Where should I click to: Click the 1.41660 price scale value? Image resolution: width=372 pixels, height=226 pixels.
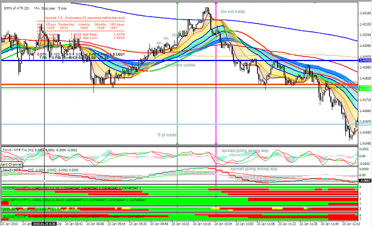point(365,111)
